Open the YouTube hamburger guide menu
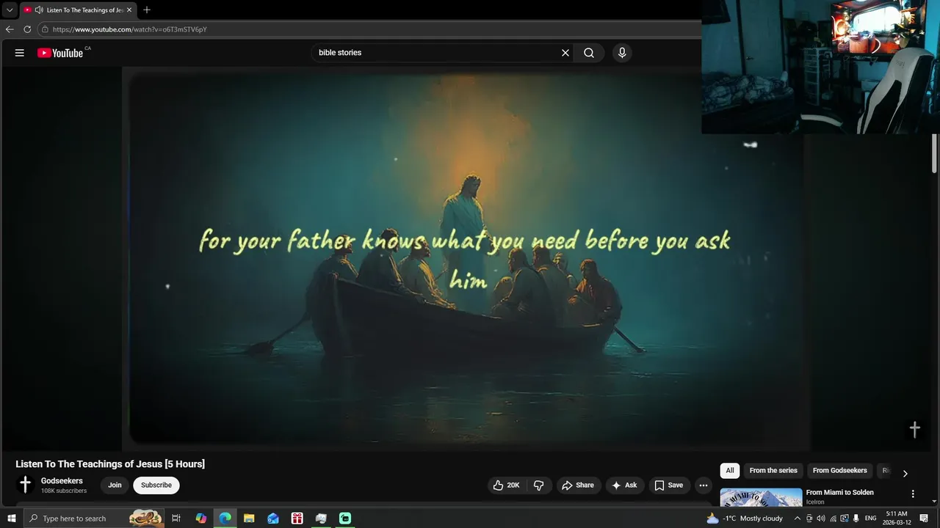Viewport: 940px width, 528px height. [x=20, y=53]
